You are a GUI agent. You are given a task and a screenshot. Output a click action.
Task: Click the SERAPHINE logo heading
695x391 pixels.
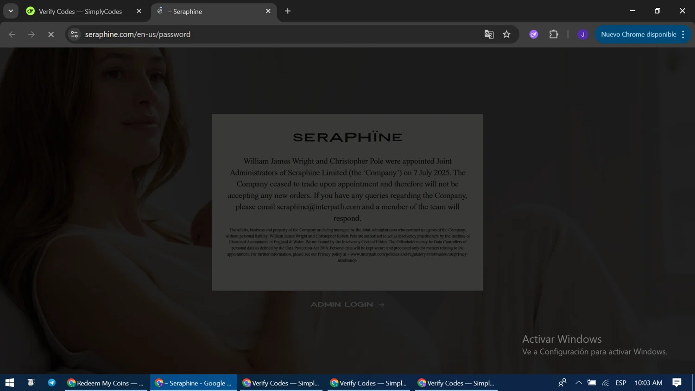pyautogui.click(x=347, y=137)
